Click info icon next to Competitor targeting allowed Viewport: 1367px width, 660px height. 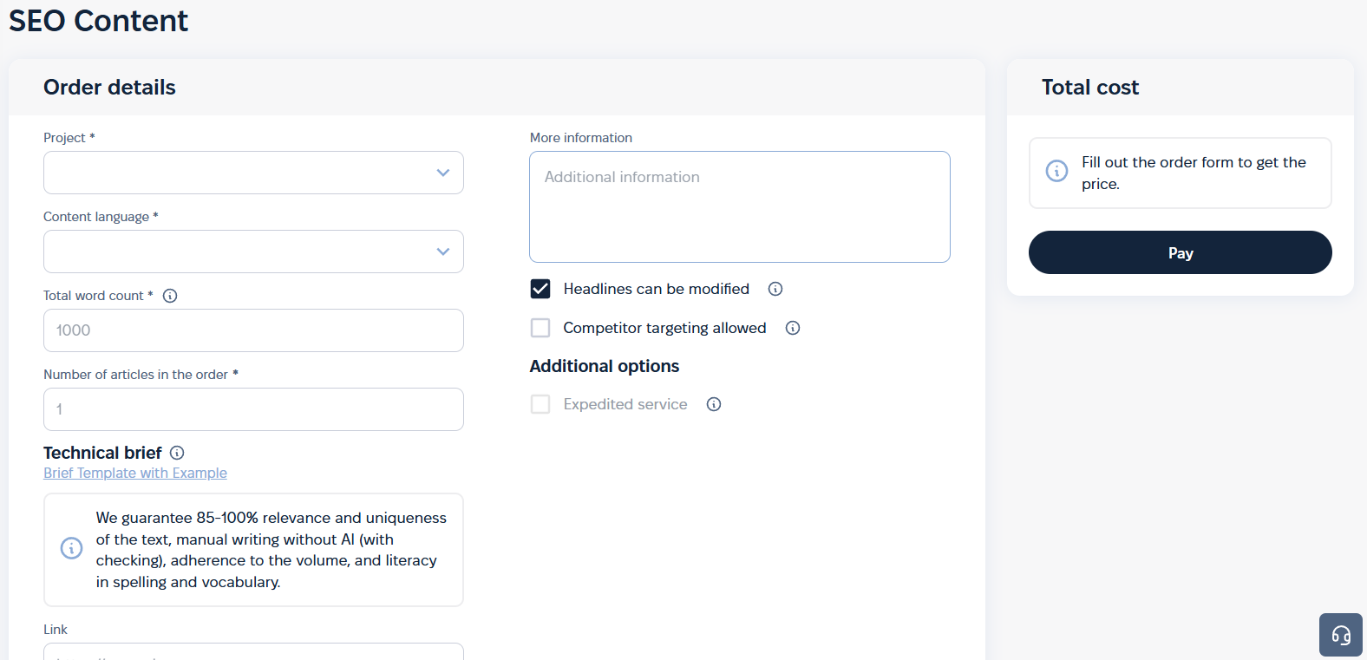(793, 328)
